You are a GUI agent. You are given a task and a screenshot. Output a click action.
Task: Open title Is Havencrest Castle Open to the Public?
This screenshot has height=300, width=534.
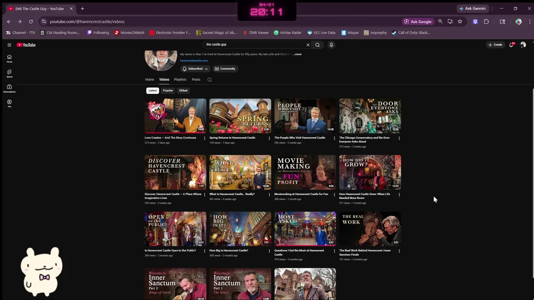170,250
